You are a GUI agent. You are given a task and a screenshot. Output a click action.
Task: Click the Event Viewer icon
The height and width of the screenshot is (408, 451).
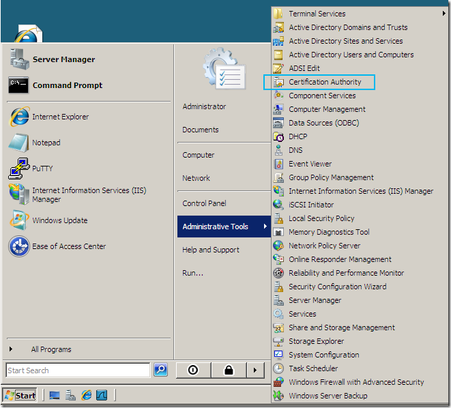[278, 164]
